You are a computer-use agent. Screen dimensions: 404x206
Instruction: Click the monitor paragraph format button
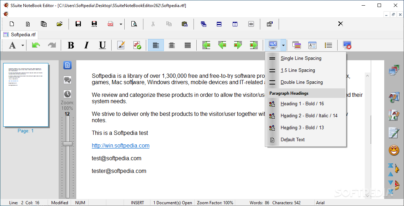273,45
